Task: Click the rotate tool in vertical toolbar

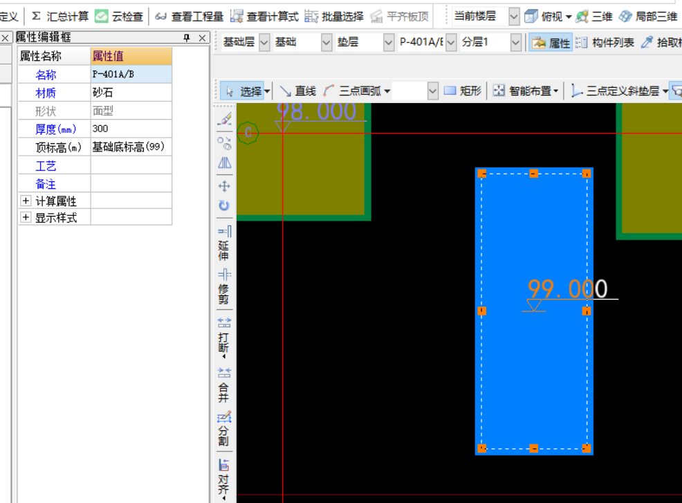Action: tap(224, 205)
